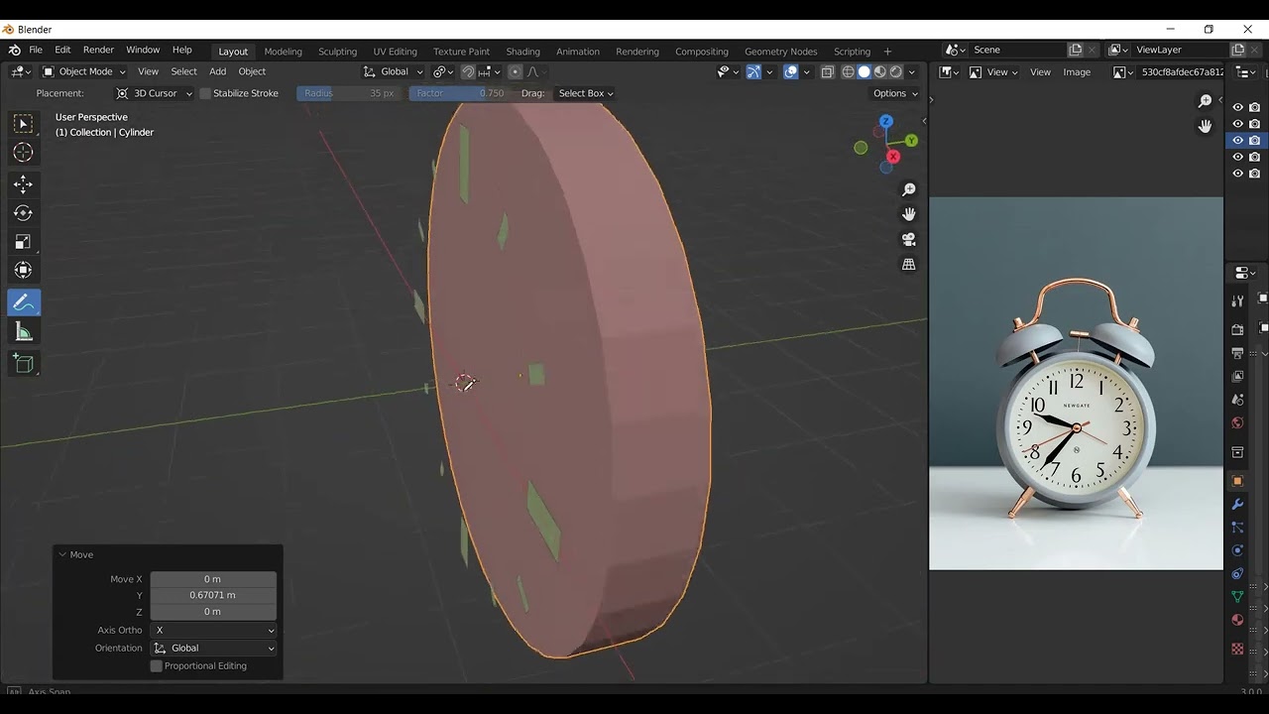This screenshot has width=1269, height=714.
Task: Adjust the Factor slider showing 0.750
Action: (459, 93)
